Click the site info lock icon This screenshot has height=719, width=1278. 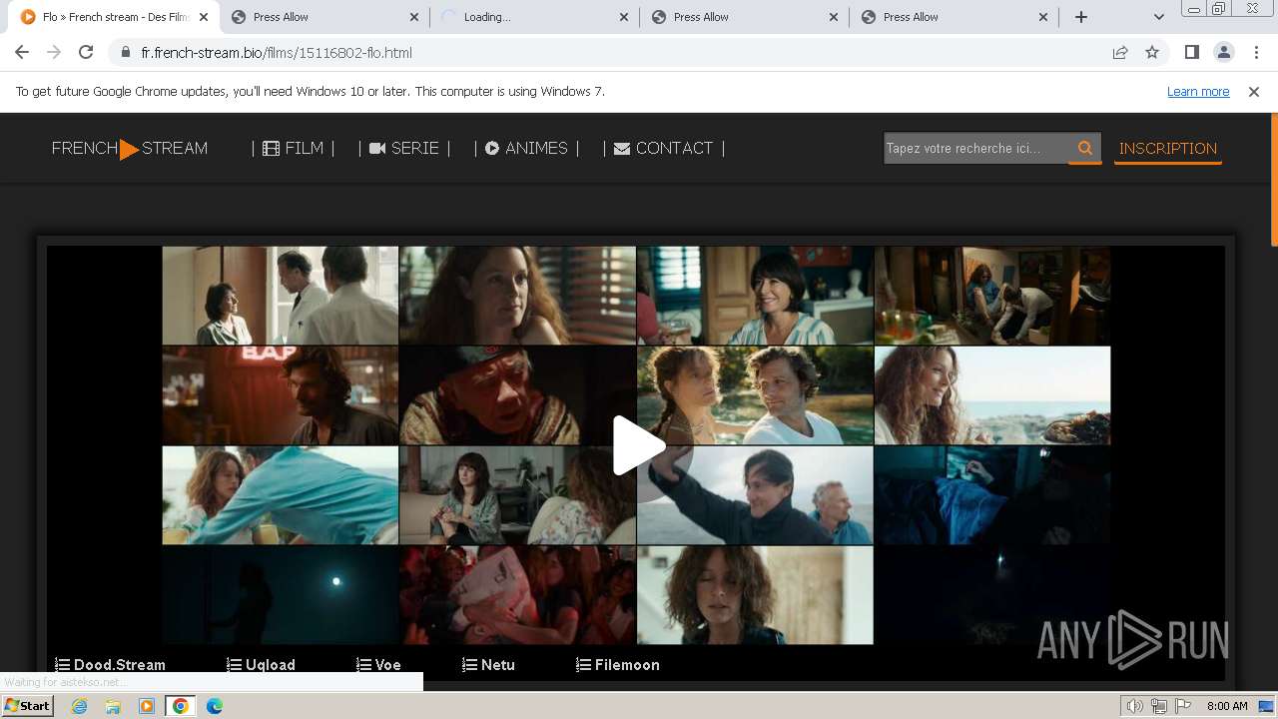click(x=126, y=53)
